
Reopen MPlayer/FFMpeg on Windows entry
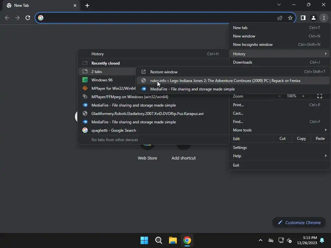(153, 97)
